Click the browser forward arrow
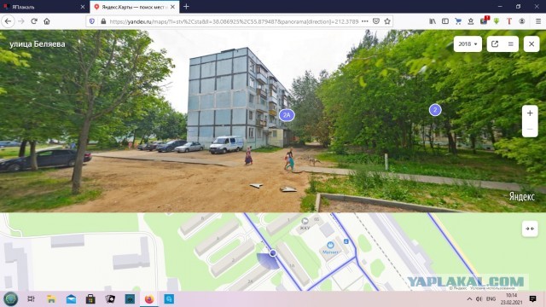This screenshot has height=307, width=546. (x=21, y=21)
